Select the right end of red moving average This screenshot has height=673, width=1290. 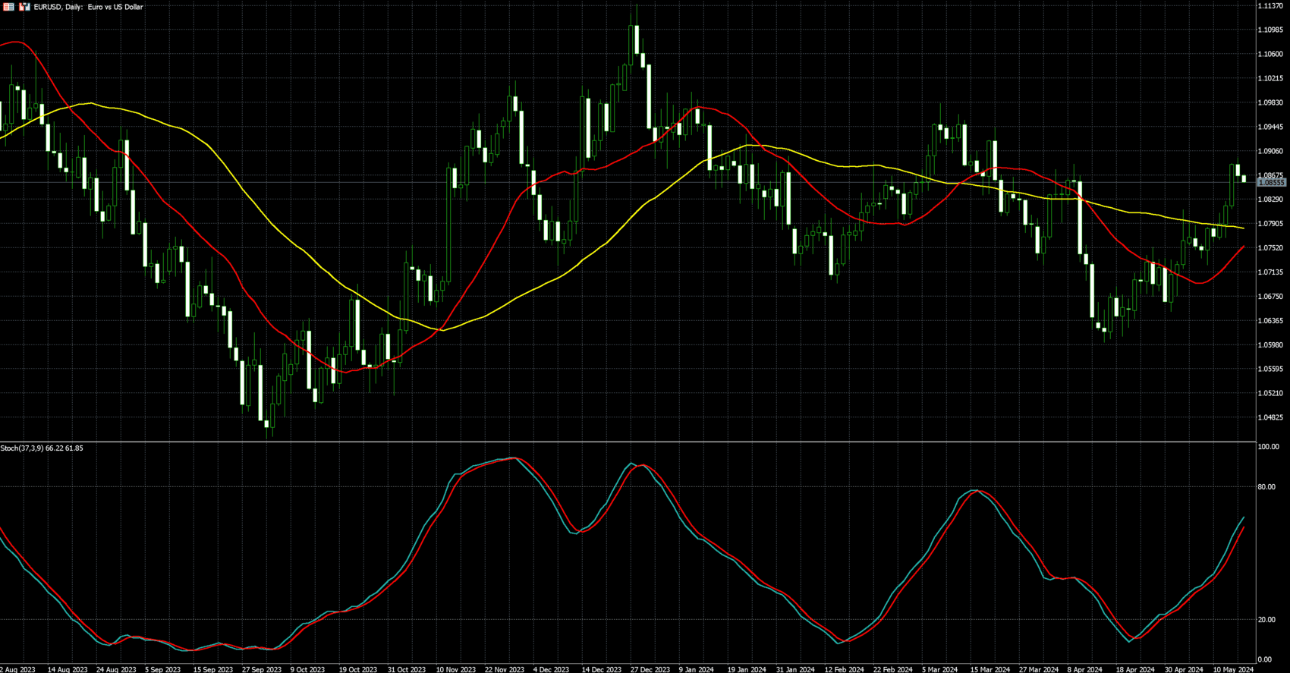(x=1242, y=247)
